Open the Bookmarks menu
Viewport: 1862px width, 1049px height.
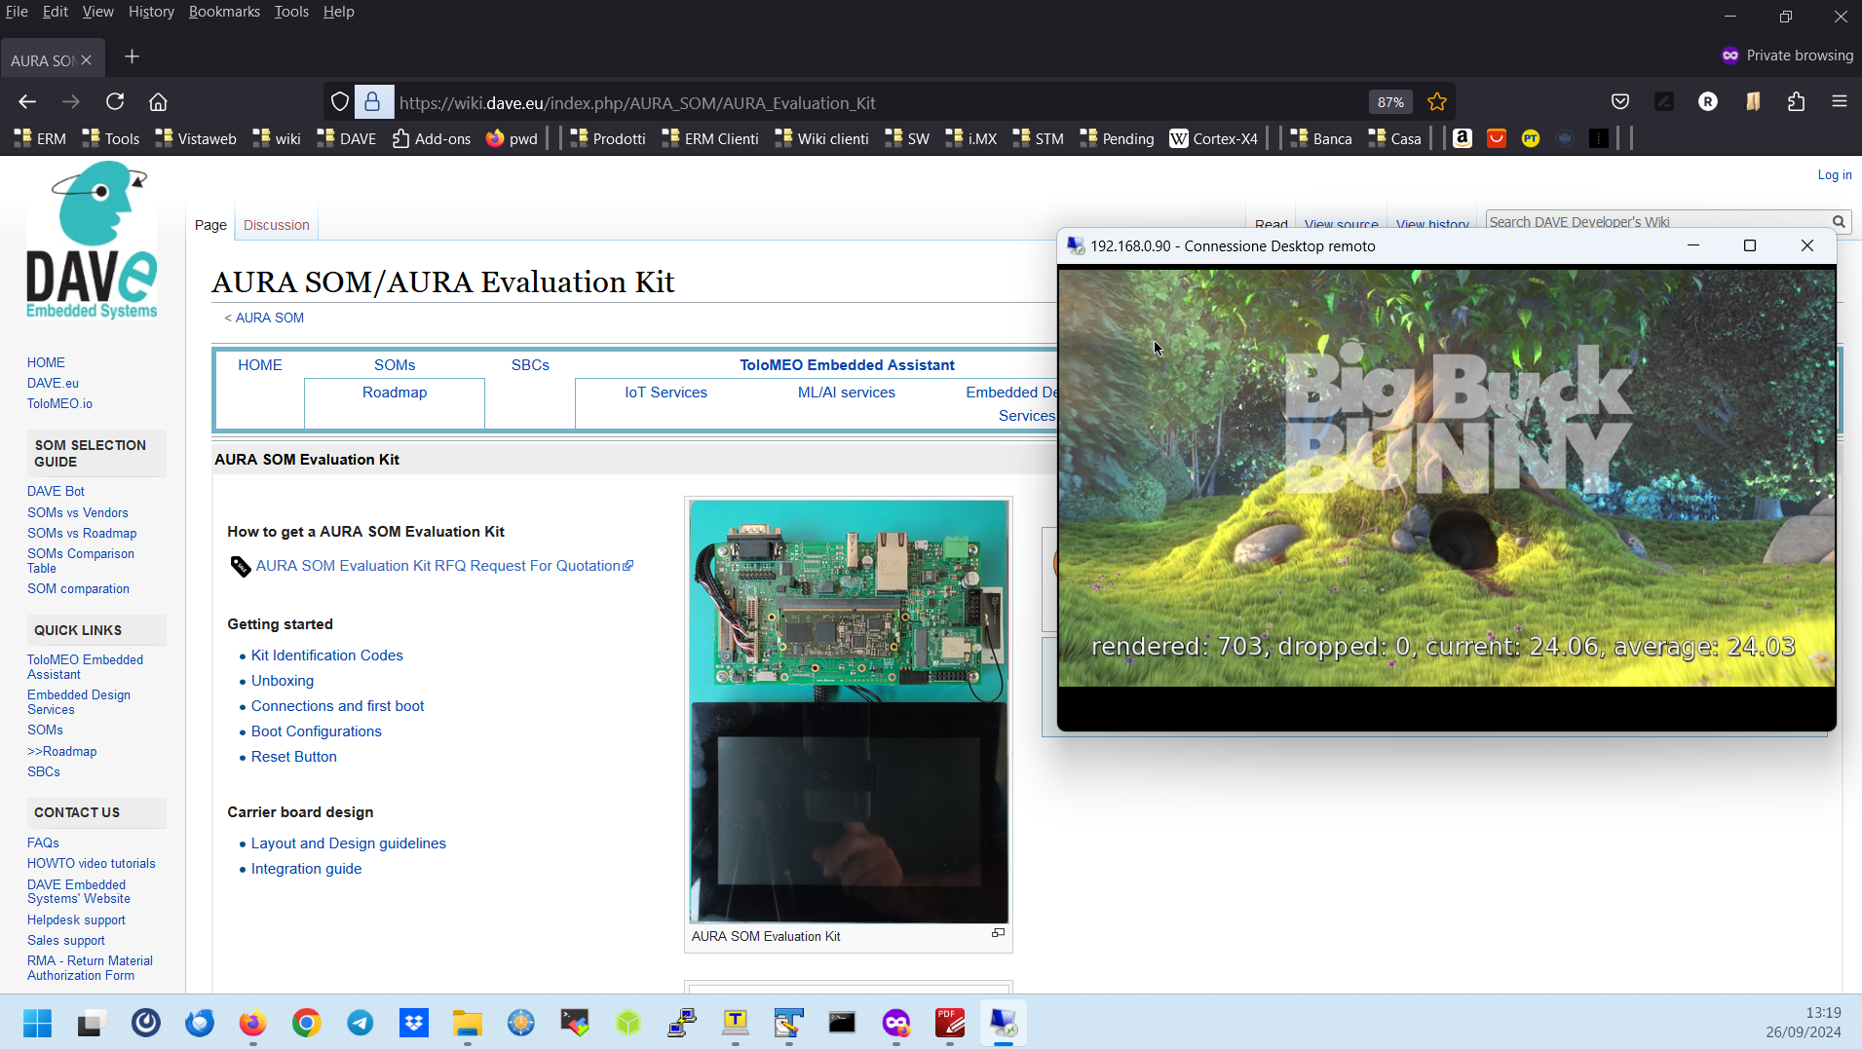coord(224,12)
